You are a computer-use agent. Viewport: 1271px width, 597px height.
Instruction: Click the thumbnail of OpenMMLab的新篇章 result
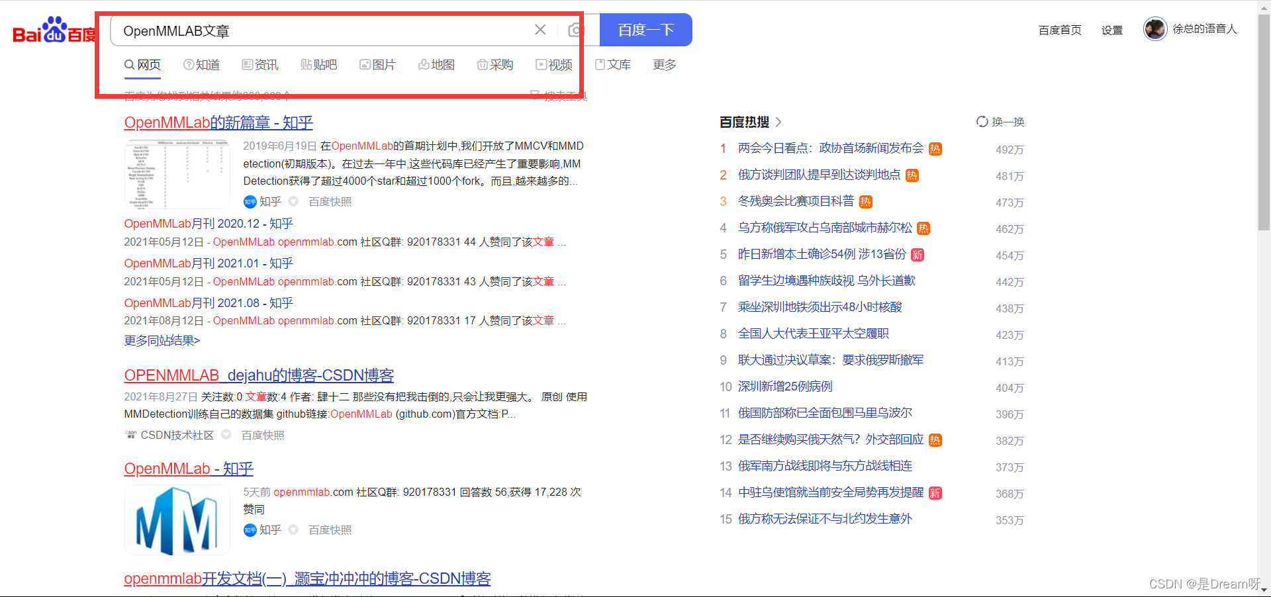coord(177,173)
